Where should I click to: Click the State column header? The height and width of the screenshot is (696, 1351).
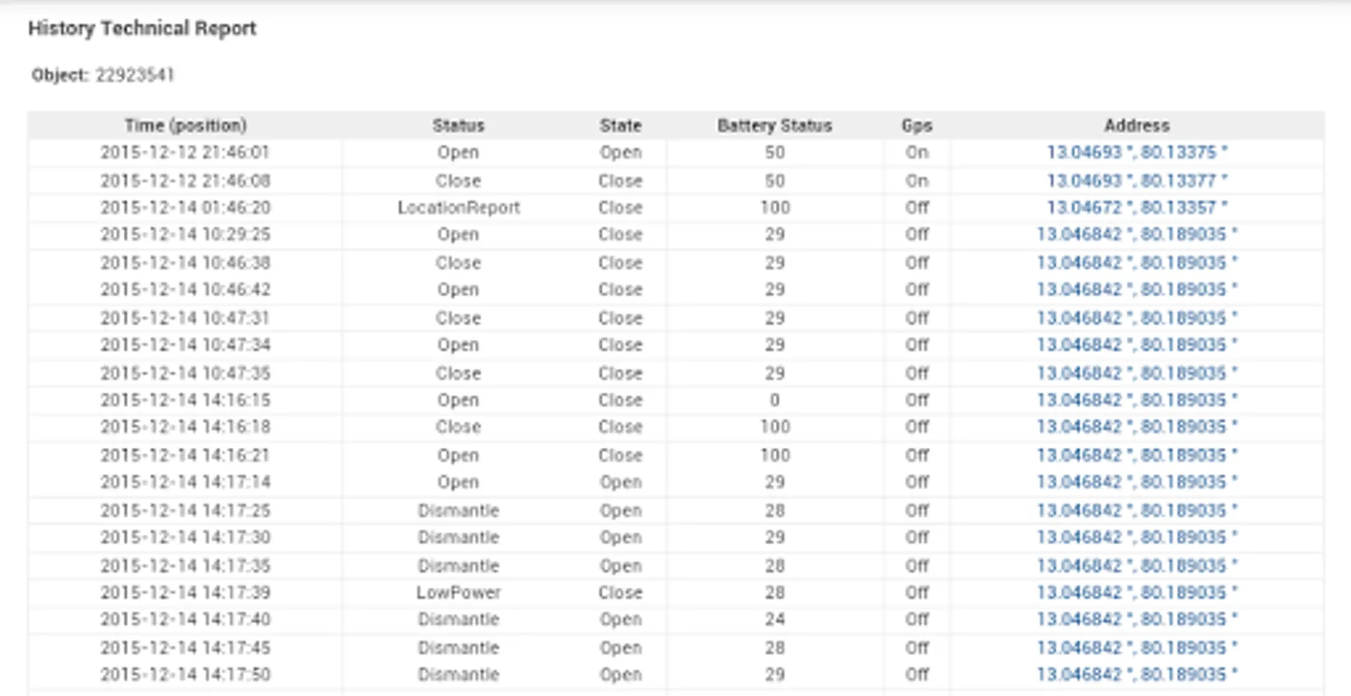point(620,125)
